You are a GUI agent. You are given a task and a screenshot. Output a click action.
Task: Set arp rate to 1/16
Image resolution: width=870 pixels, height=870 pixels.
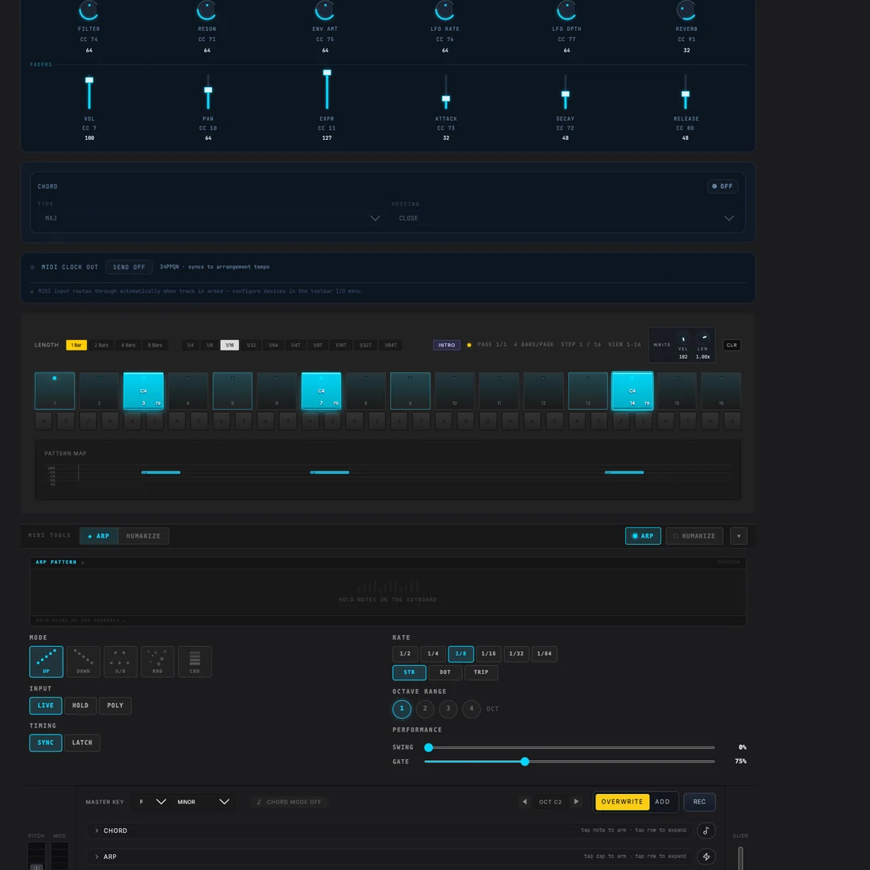[x=489, y=653]
